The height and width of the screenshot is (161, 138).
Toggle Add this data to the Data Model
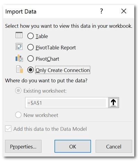(8, 129)
